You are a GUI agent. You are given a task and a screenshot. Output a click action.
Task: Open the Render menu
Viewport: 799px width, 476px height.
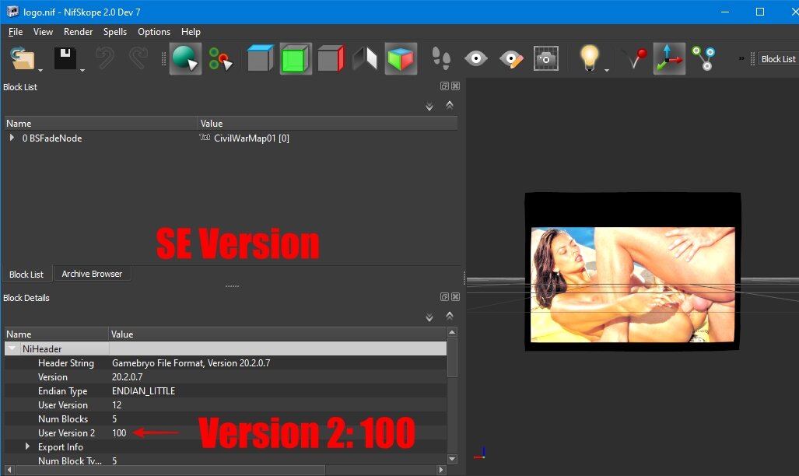pyautogui.click(x=78, y=32)
